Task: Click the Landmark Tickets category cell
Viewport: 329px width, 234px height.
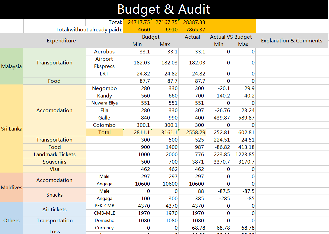Action: pos(55,155)
